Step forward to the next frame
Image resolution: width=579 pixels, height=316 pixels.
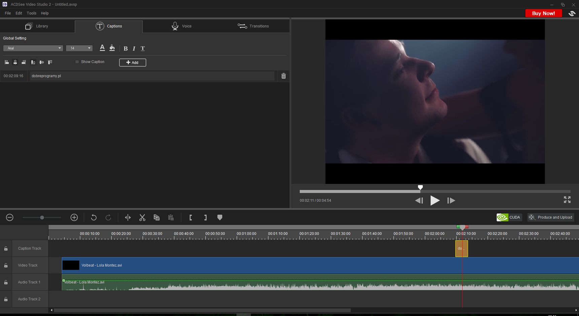451,201
